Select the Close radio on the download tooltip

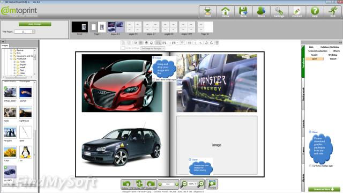(310, 132)
